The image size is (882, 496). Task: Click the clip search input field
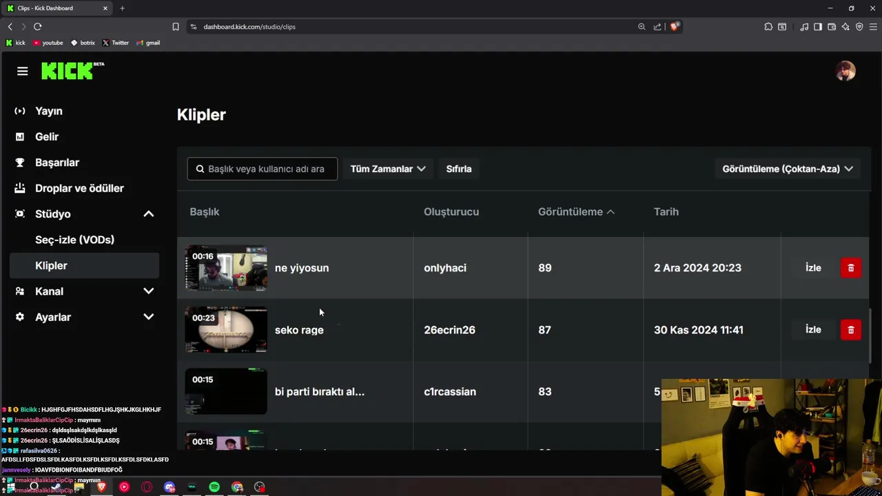pos(263,169)
